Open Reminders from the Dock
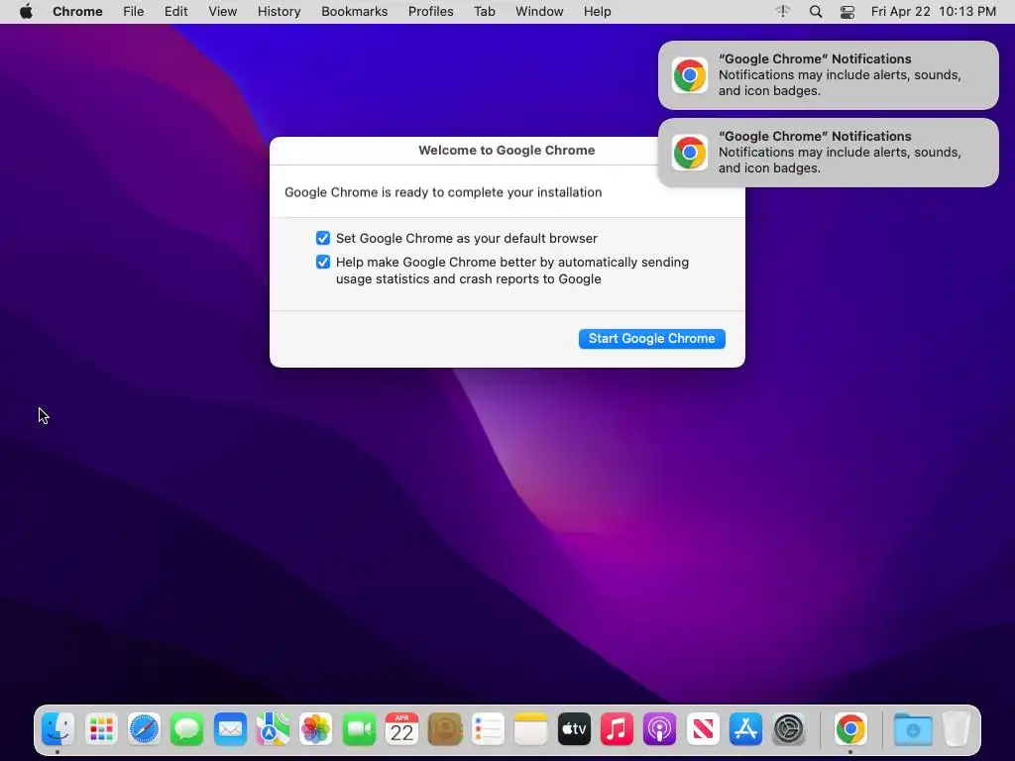This screenshot has height=761, width=1015. point(488,729)
